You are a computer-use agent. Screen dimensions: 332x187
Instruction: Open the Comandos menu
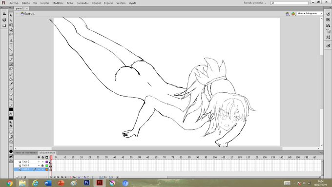(83, 3)
